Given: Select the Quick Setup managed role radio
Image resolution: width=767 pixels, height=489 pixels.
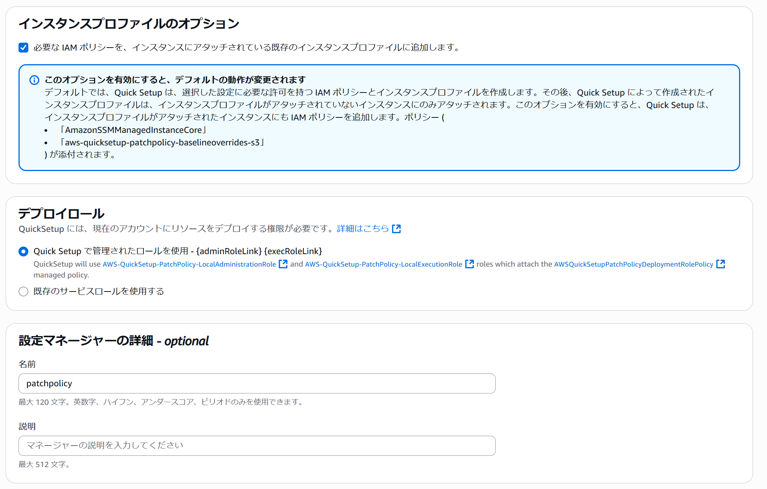Looking at the screenshot, I should click(23, 251).
